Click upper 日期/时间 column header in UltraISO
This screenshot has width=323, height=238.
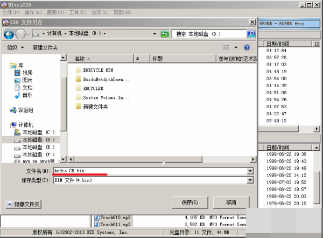point(288,44)
